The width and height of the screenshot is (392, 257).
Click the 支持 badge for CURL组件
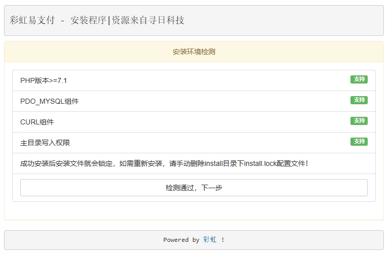[x=359, y=121]
